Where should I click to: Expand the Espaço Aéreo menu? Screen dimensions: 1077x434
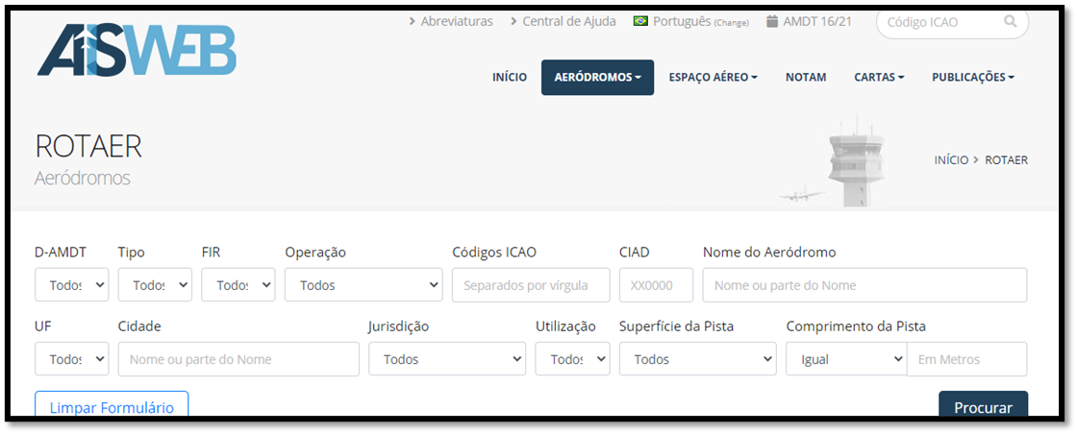point(713,78)
